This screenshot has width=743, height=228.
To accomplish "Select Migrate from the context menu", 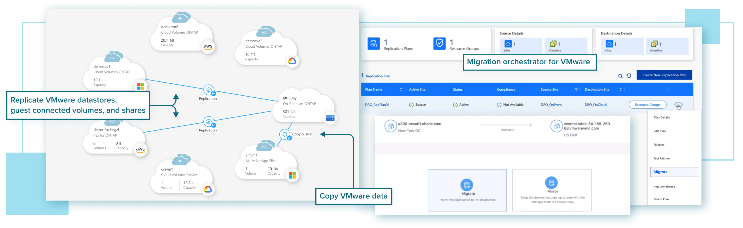I will coord(674,172).
